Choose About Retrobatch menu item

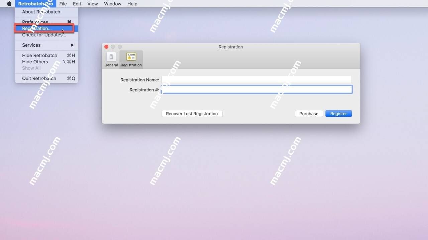pyautogui.click(x=46, y=12)
